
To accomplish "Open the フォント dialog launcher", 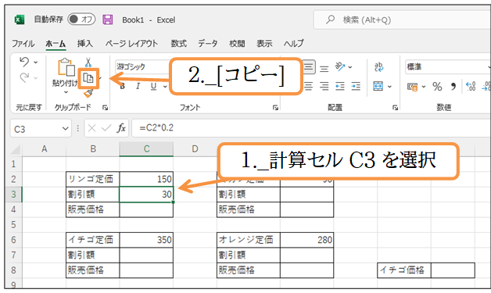I will coord(275,108).
